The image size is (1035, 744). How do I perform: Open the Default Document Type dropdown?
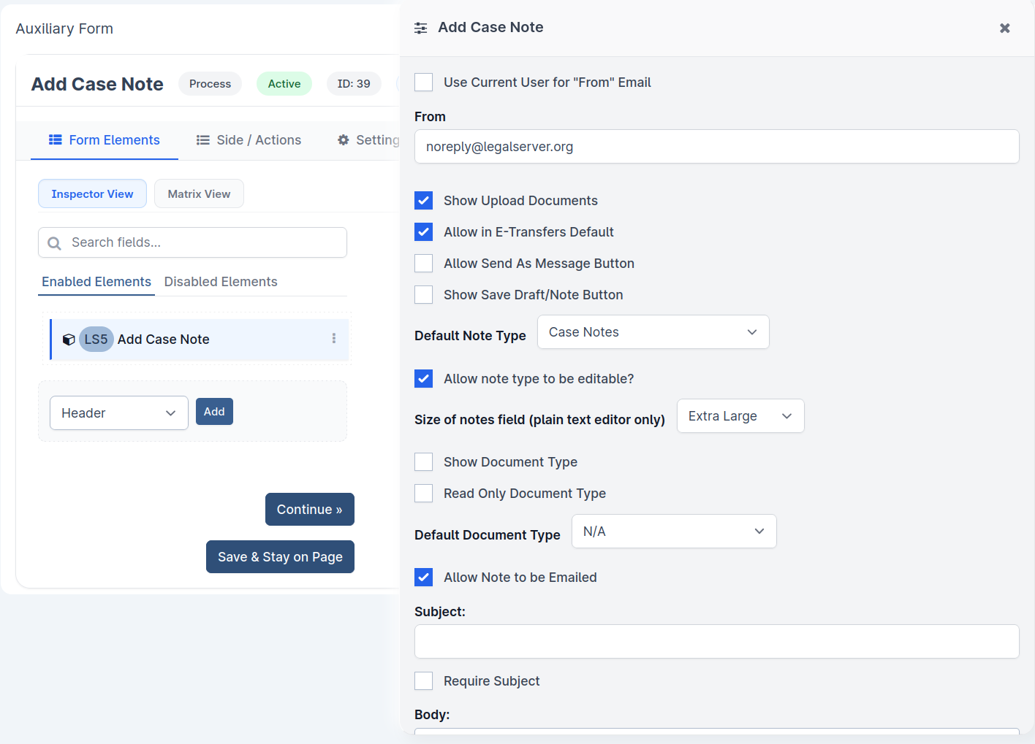pyautogui.click(x=674, y=532)
